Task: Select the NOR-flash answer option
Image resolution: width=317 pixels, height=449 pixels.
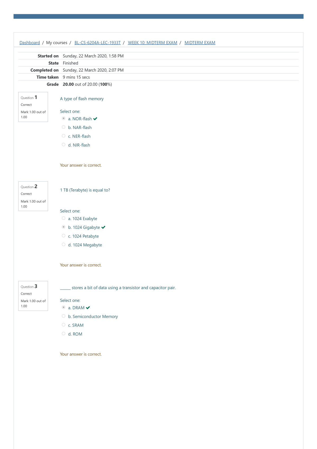Action: tap(63, 118)
